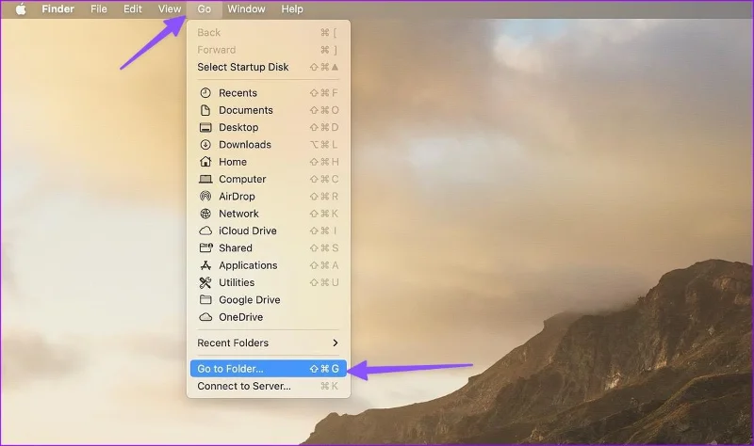Select the Recents label

pos(238,92)
